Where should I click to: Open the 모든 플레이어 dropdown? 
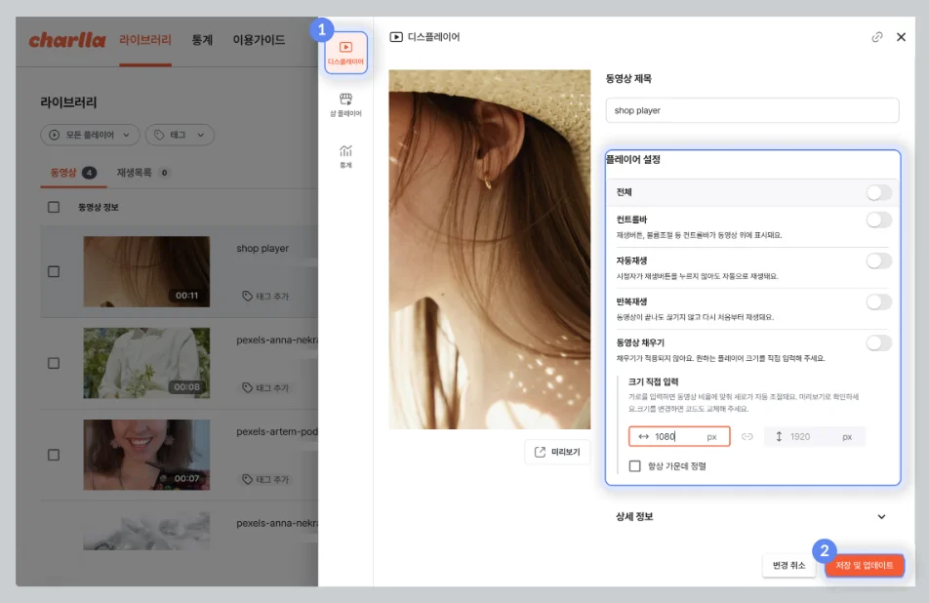point(88,135)
